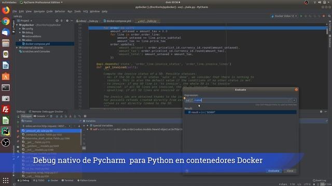The image size is (332, 186).
Task: Select docker-compose.yml in project tree
Action: 45,44
